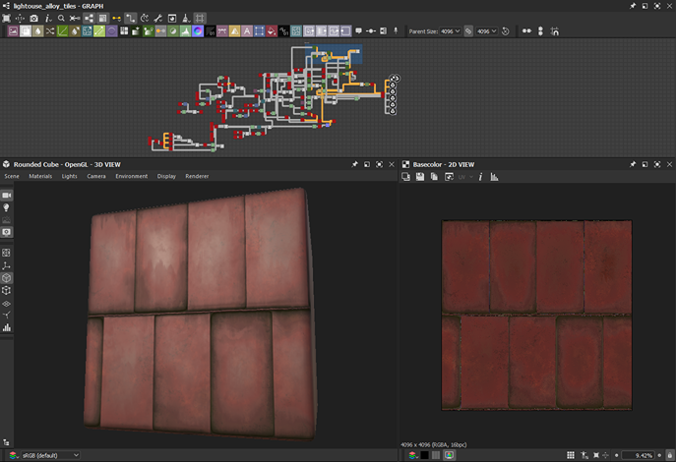Open the Camera menu in 3D view

96,176
